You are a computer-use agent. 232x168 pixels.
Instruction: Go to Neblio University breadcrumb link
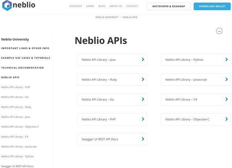point(107,17)
